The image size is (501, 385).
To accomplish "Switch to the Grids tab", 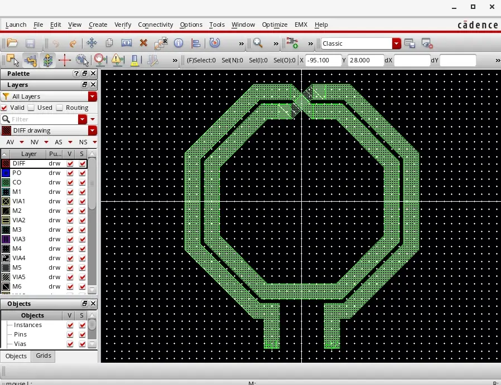I will pos(43,355).
